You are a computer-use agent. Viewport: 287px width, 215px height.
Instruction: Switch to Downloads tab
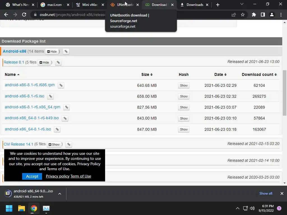click(x=194, y=5)
